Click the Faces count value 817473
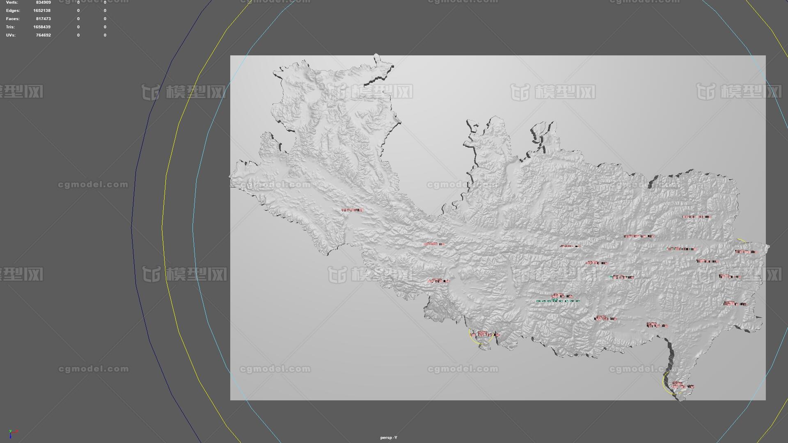788x443 pixels. click(x=43, y=19)
